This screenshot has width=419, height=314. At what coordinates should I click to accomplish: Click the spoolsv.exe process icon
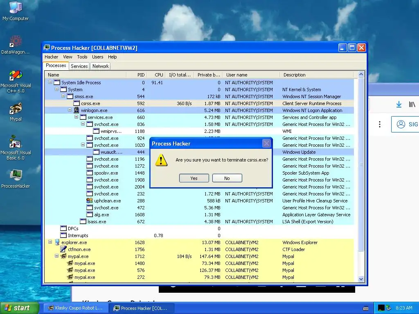point(90,173)
